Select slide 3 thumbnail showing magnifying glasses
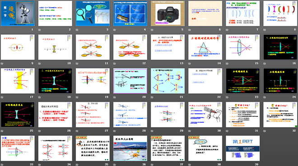Viewport: 298px width, 166px height. [x=93, y=14]
